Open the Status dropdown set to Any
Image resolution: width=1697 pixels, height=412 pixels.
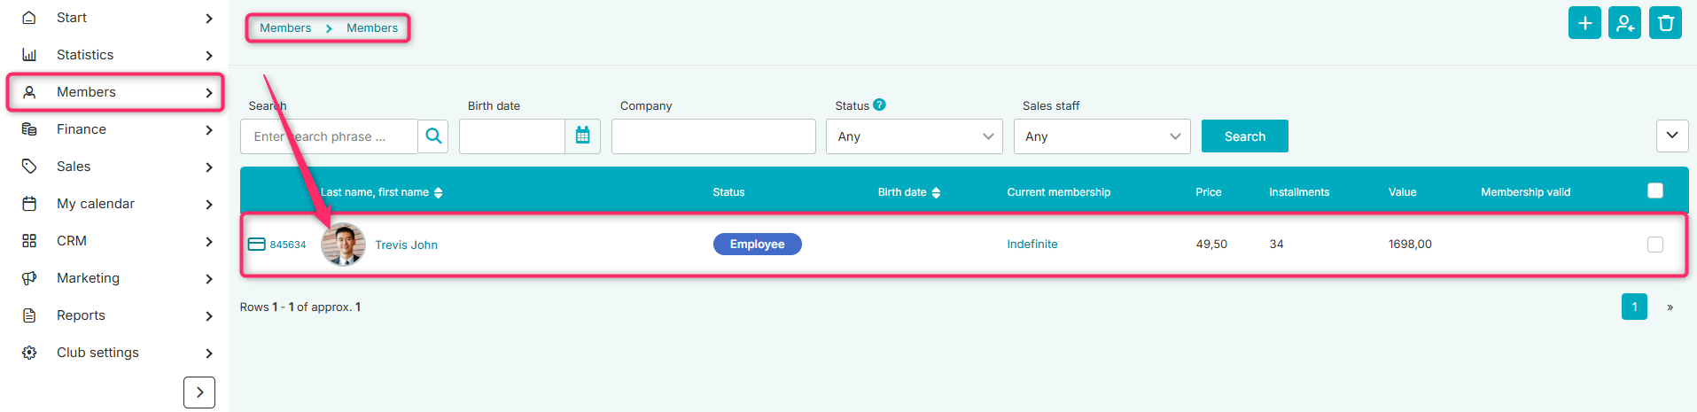(915, 136)
